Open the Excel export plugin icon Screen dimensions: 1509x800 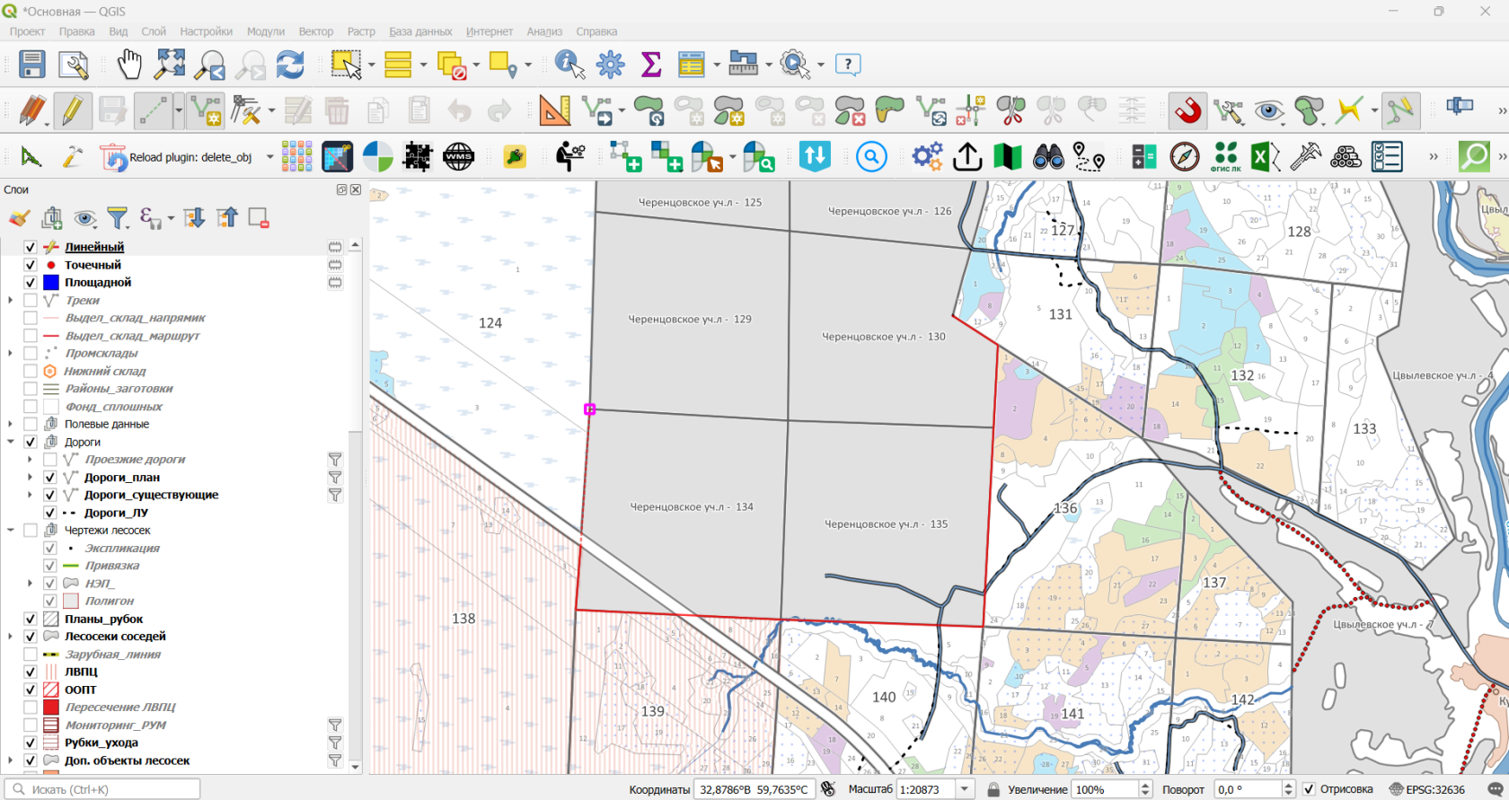(x=1265, y=157)
